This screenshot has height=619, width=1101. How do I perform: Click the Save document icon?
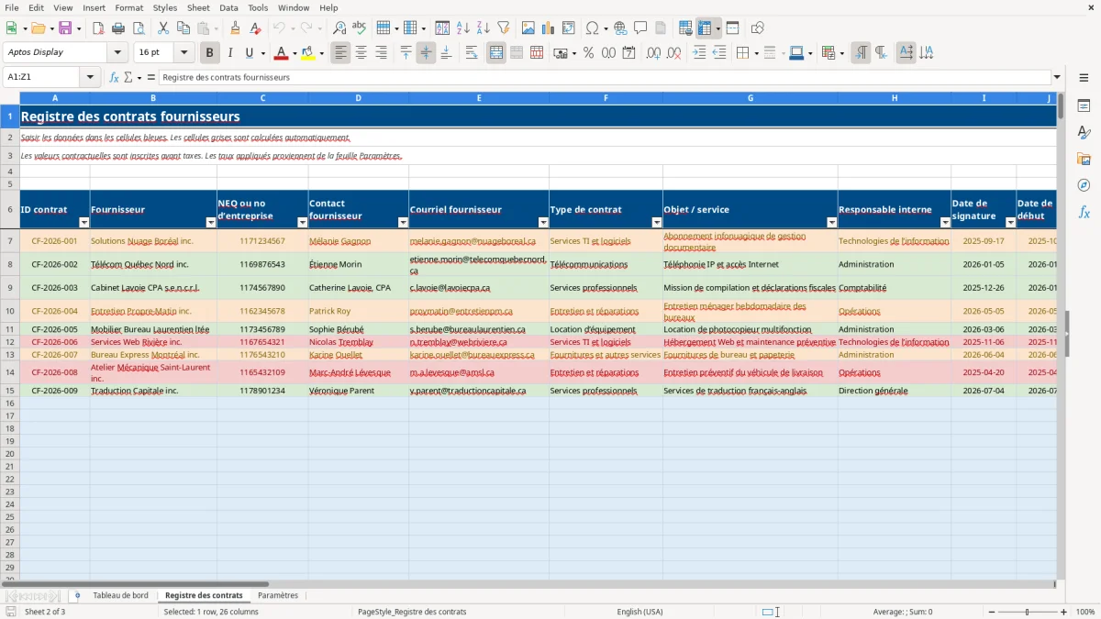pos(65,28)
